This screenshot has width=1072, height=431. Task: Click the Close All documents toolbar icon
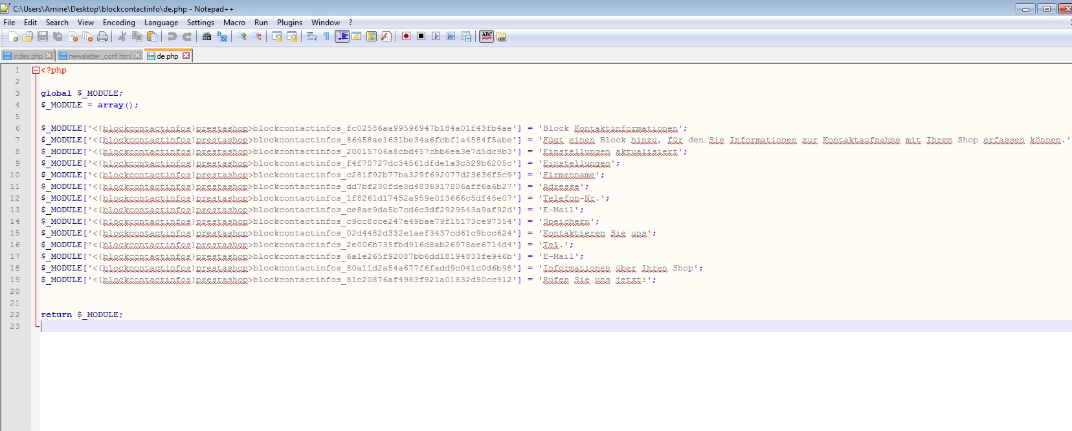pyautogui.click(x=87, y=37)
